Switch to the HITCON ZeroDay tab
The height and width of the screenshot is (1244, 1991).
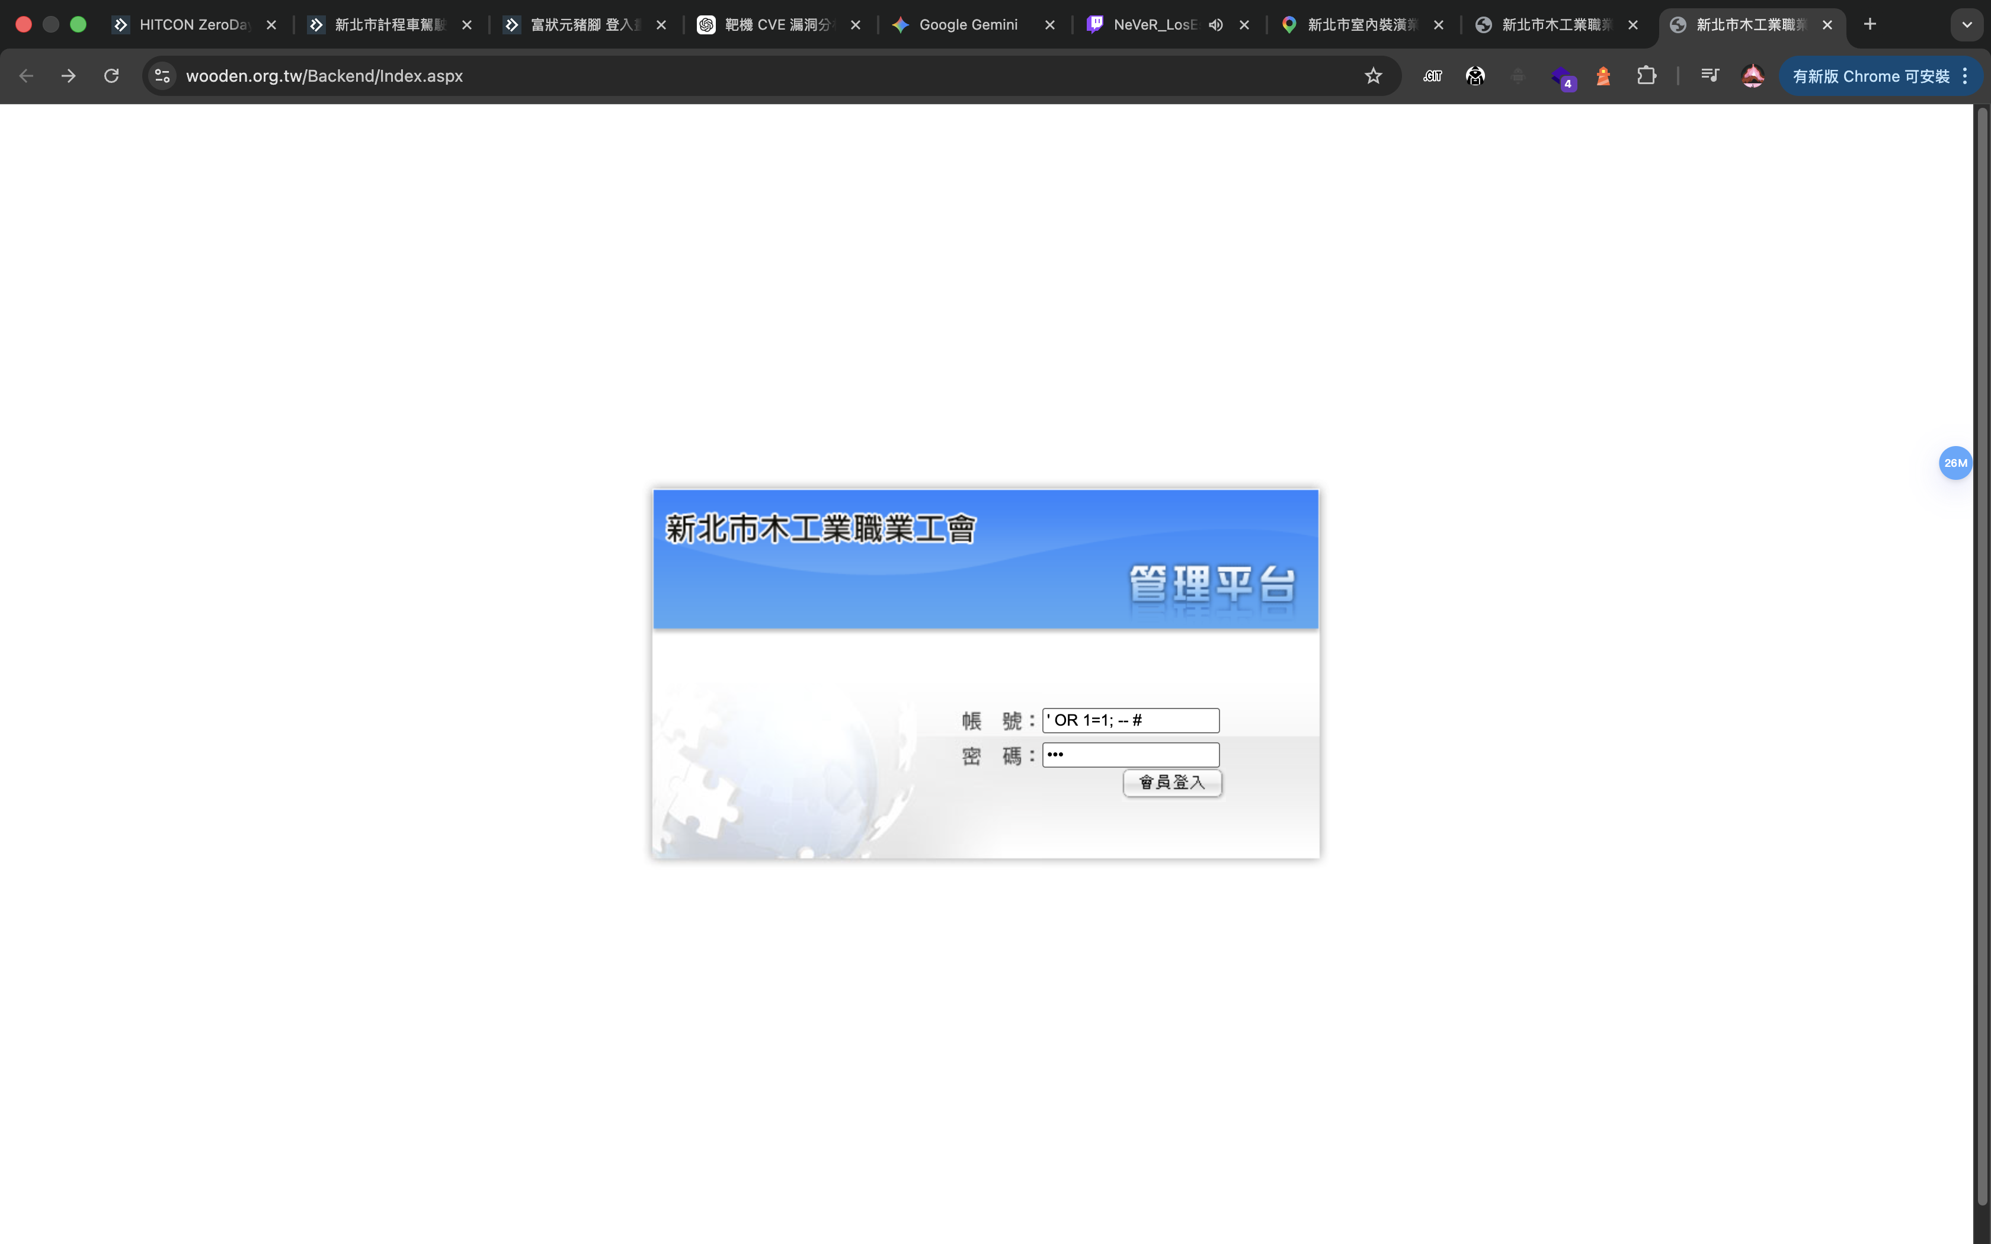pos(194,25)
